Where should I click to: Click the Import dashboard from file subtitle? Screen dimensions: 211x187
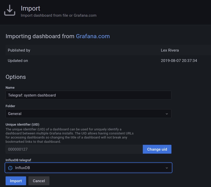59,15
